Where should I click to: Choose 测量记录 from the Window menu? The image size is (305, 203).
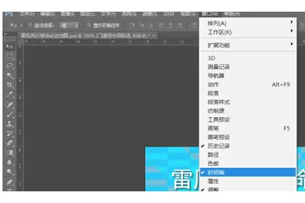tap(248, 67)
